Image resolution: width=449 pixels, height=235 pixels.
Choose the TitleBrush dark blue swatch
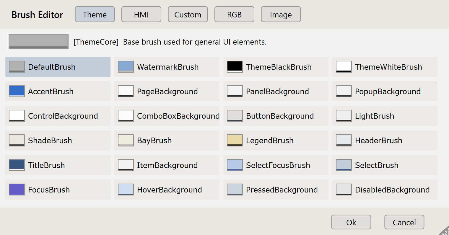(17, 165)
